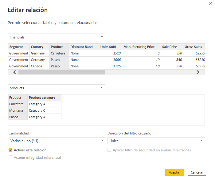Select the Country column header
This screenshot has height=184, width=215.
(x=37, y=47)
